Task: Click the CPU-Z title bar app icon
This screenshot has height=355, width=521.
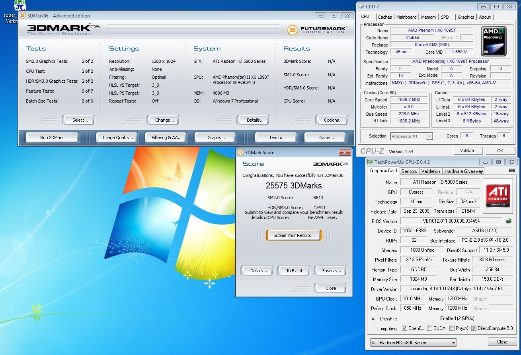Action: coord(361,6)
